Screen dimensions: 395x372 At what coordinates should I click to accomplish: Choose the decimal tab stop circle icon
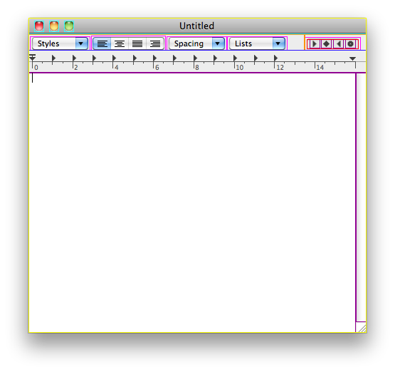click(x=351, y=44)
